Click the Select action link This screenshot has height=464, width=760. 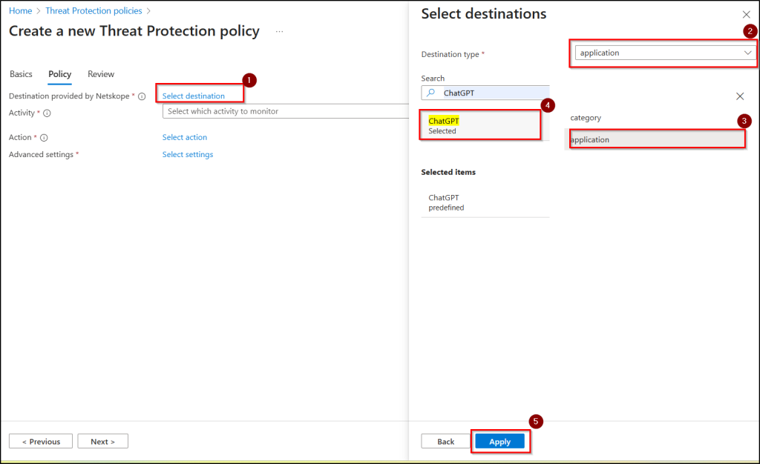[185, 137]
